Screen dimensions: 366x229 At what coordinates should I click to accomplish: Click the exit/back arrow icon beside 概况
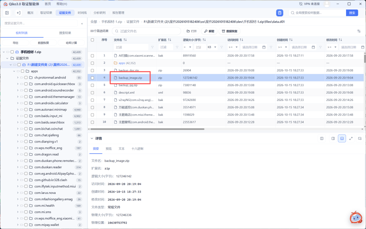(x=18, y=13)
